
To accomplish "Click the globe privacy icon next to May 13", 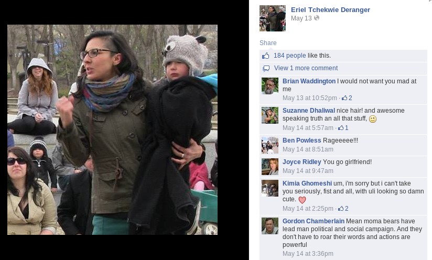I will click(x=317, y=18).
